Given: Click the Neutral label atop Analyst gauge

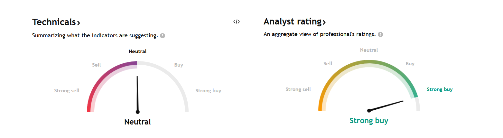Looking at the screenshot, I should (369, 50).
